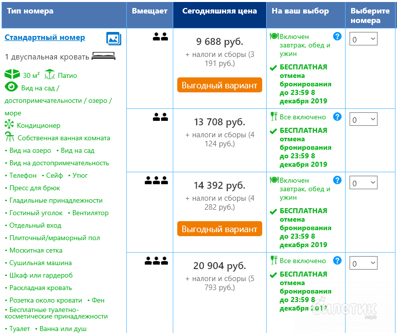Viewport: 397px width, 333px height.
Task: Click the air conditioner snowflake icon
Action: tap(9, 125)
